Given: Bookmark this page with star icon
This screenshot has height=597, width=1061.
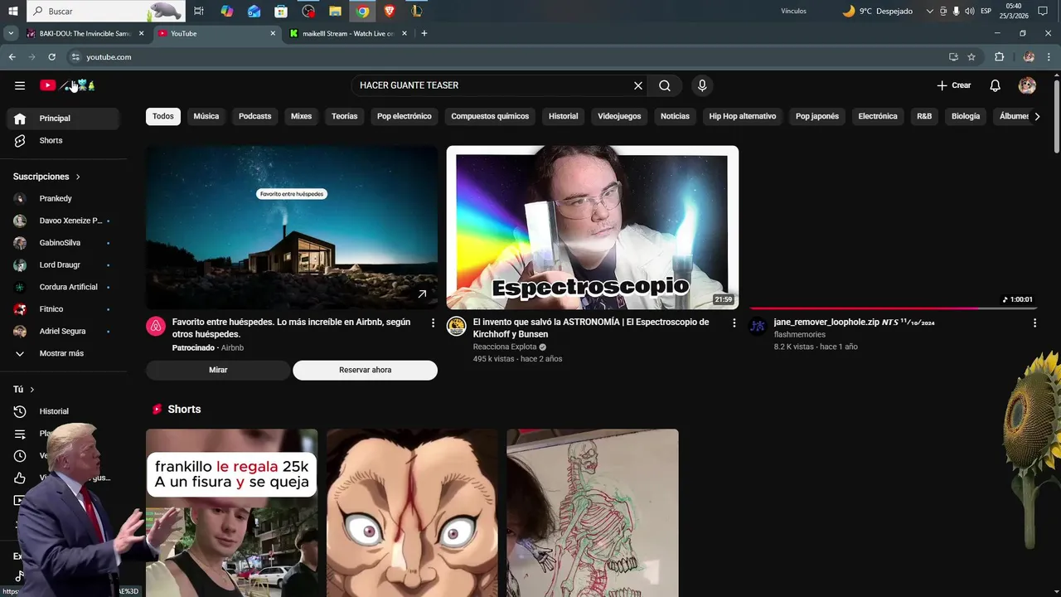Looking at the screenshot, I should click(x=971, y=57).
